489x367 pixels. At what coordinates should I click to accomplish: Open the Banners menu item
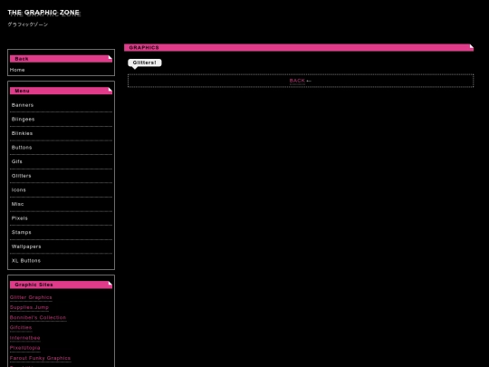coord(62,105)
